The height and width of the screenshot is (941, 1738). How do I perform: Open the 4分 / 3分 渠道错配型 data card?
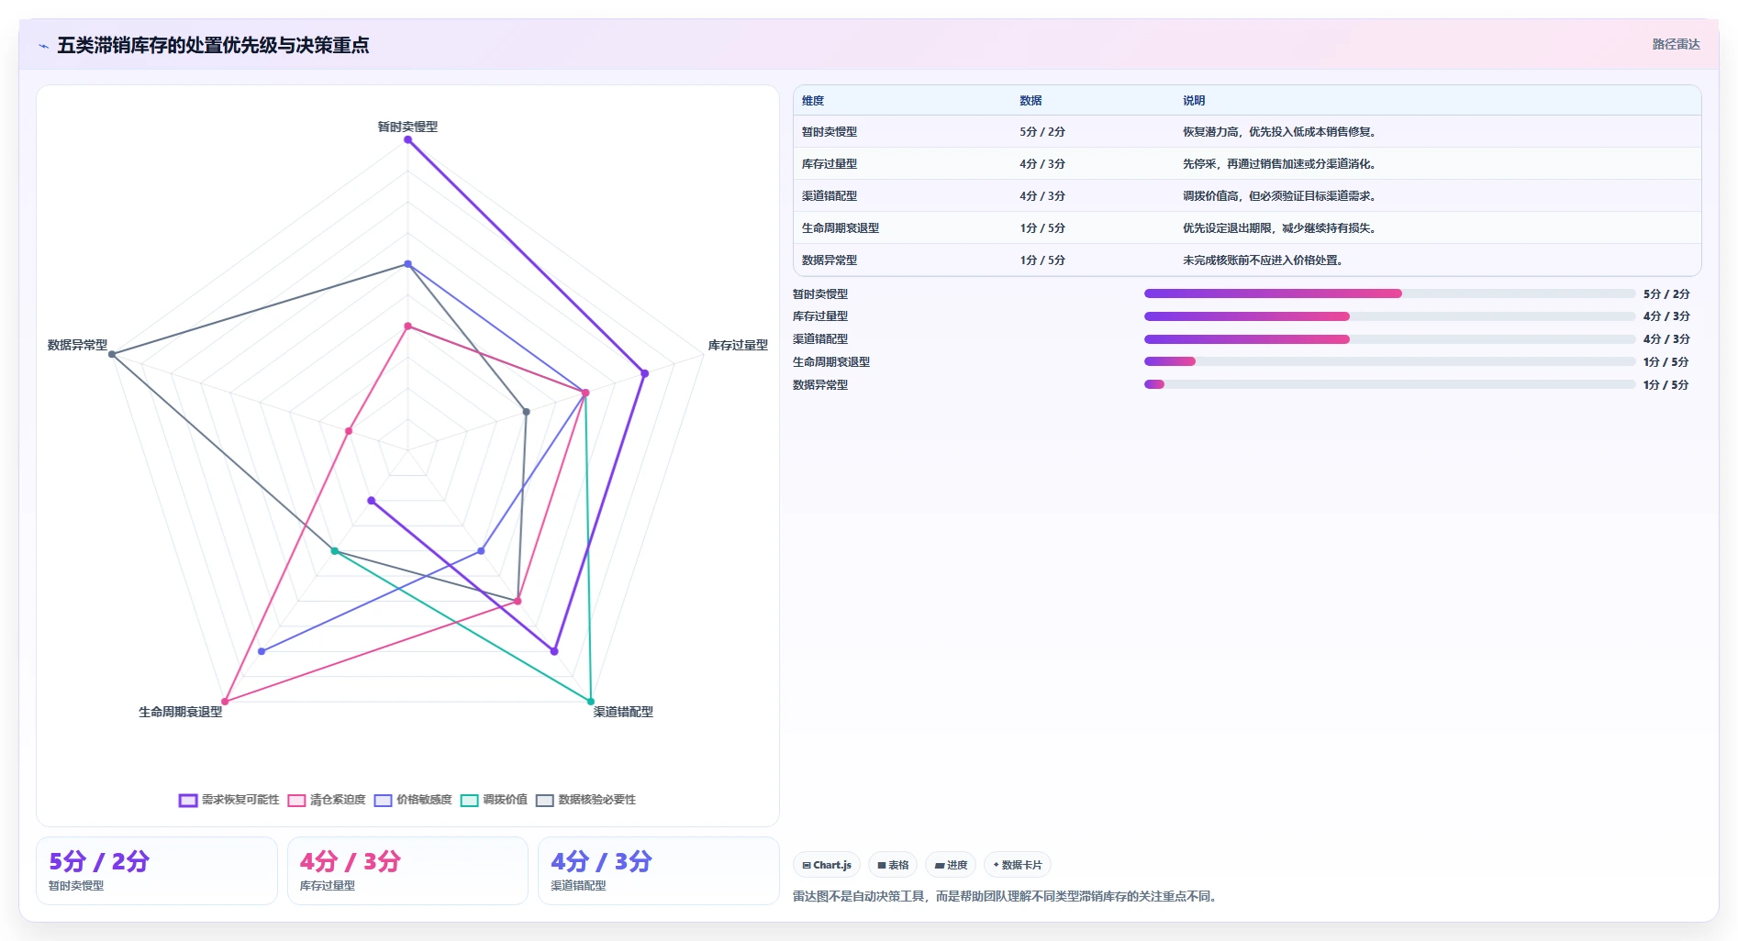[x=659, y=870]
